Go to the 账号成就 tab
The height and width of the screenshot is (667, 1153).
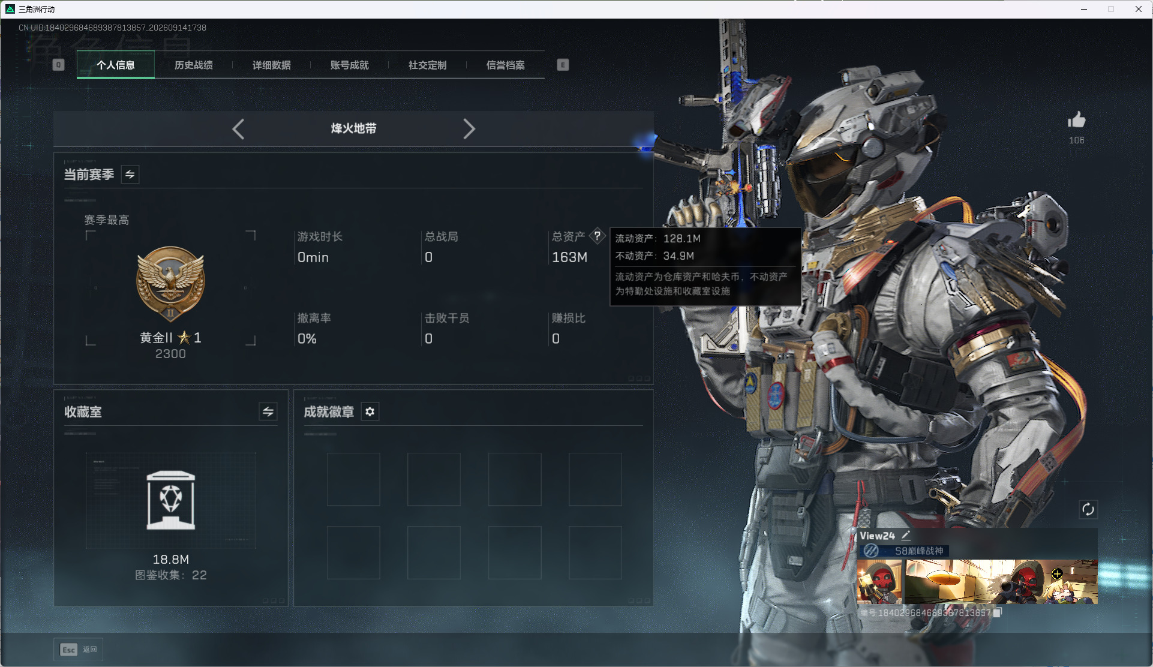click(350, 65)
